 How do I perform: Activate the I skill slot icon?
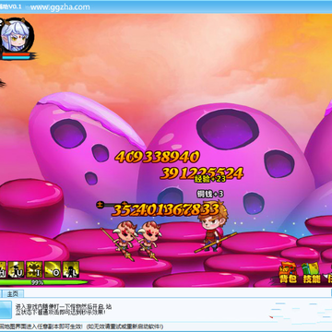click(x=34, y=269)
